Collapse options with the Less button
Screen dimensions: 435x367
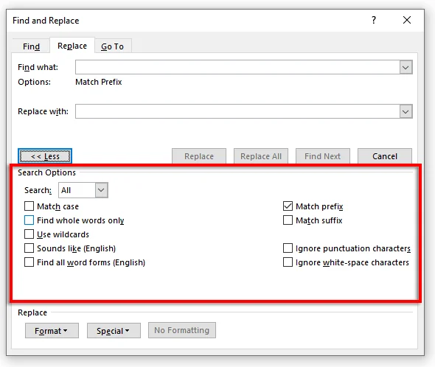(45, 156)
